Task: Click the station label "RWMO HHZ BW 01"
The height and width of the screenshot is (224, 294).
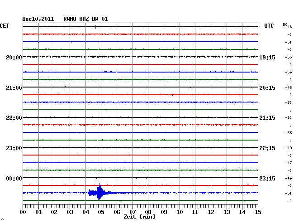Action: 85,19
